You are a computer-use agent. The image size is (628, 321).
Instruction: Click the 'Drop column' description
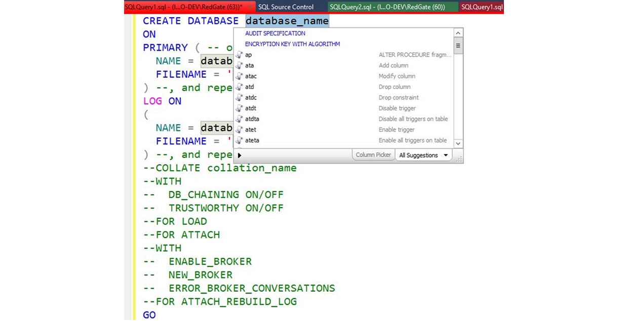pyautogui.click(x=395, y=87)
